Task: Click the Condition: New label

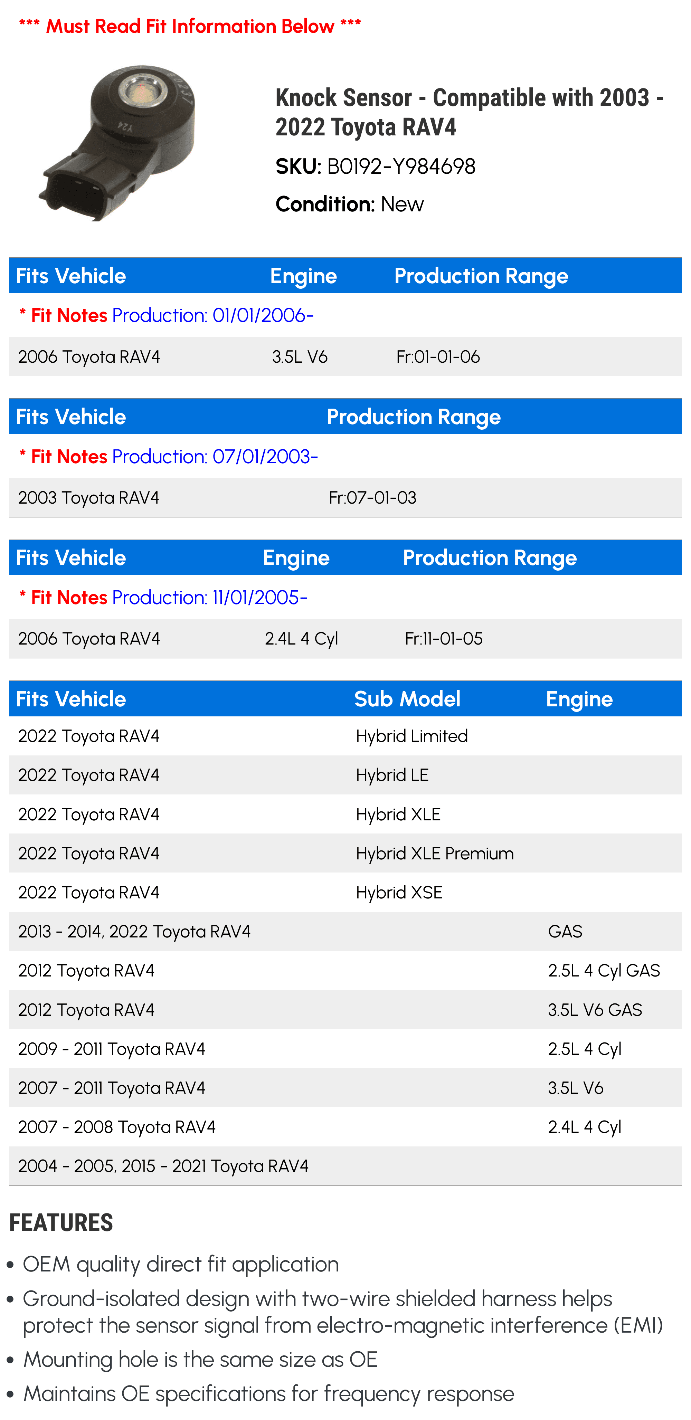Action: (x=350, y=204)
